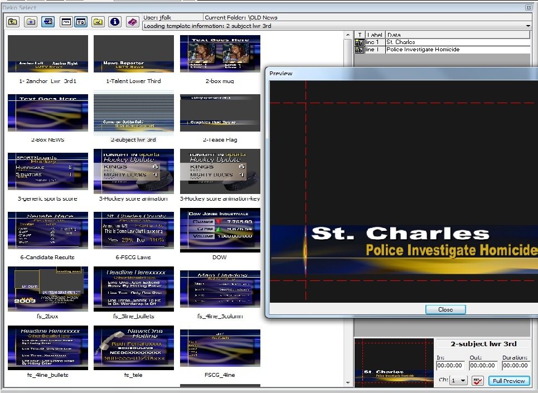Click the T column header
Image resolution: width=538 pixels, height=393 pixels.
point(360,35)
